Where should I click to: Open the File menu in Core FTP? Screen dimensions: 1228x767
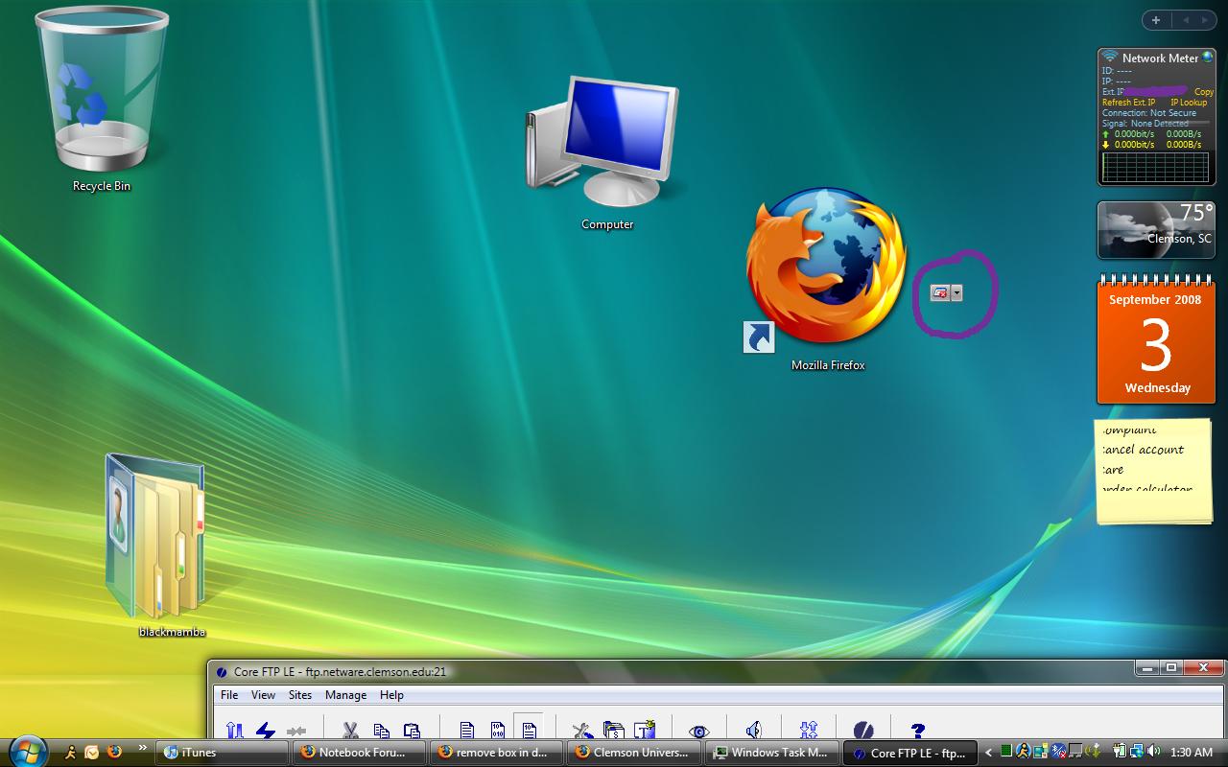pos(229,695)
